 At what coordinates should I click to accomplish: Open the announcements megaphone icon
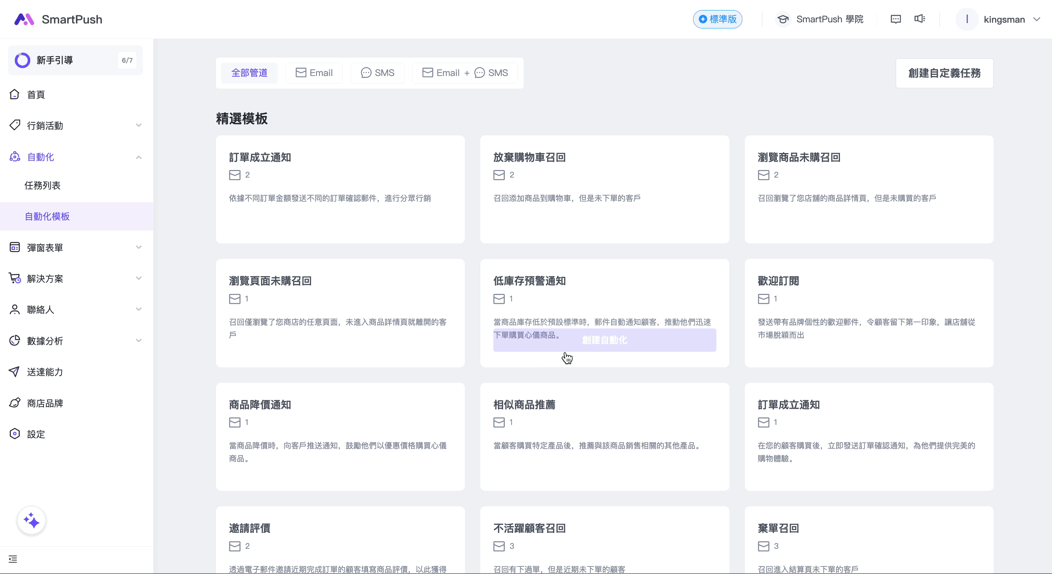click(x=919, y=19)
